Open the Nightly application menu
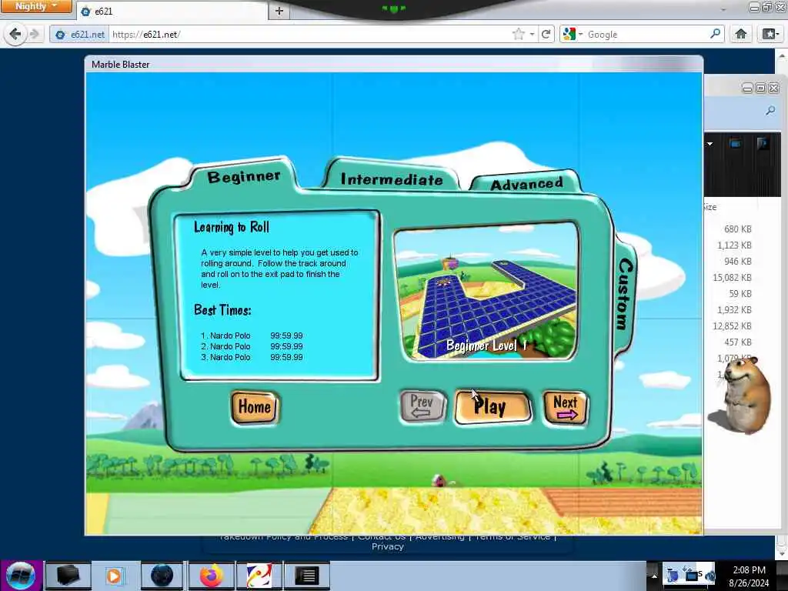The height and width of the screenshot is (591, 788). tap(36, 6)
